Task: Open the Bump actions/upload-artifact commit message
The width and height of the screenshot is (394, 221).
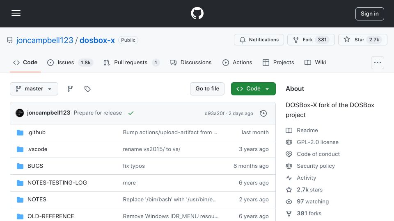Action: pos(170,132)
